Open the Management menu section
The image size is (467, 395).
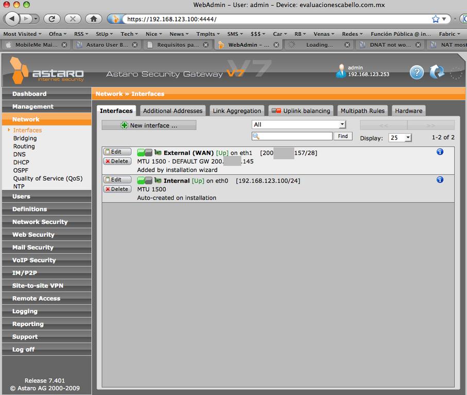[47, 106]
